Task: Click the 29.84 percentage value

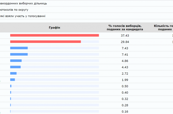Action: [125, 42]
